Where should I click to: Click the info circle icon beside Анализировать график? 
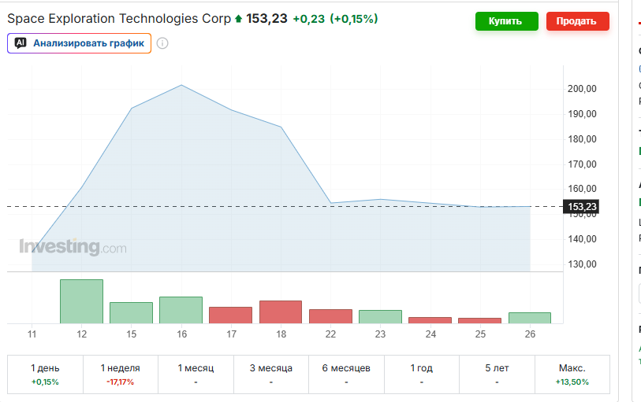(162, 43)
